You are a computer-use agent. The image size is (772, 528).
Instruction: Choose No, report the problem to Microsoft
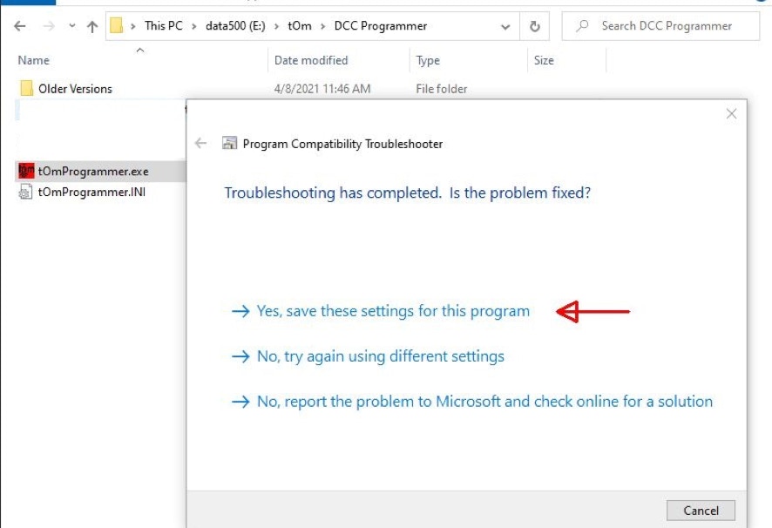point(484,402)
